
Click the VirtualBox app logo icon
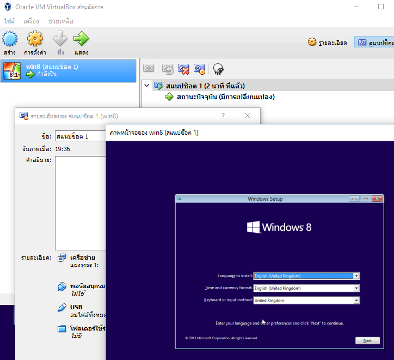(x=8, y=7)
